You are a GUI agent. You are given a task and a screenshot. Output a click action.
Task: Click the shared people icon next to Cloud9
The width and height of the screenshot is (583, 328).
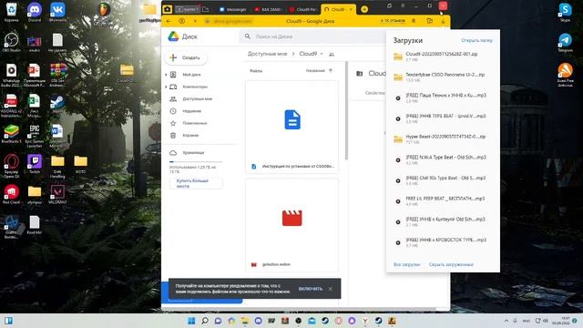click(x=332, y=55)
